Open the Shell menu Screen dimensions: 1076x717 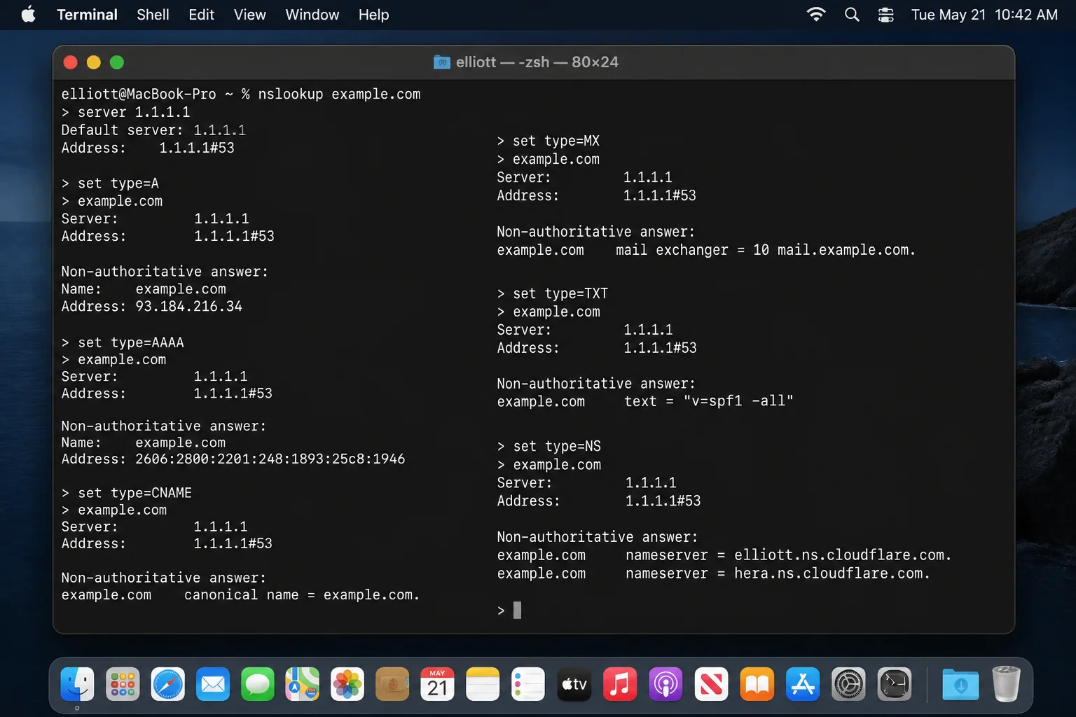153,15
